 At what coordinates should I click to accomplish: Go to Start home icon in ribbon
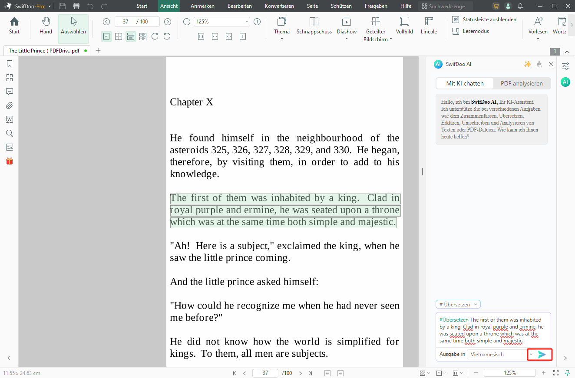pos(14,26)
